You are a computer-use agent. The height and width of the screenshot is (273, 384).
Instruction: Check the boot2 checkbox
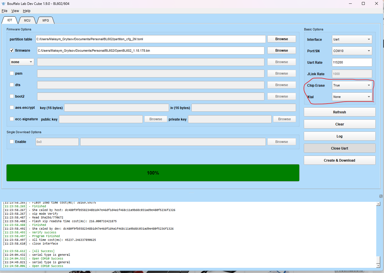(x=12, y=96)
